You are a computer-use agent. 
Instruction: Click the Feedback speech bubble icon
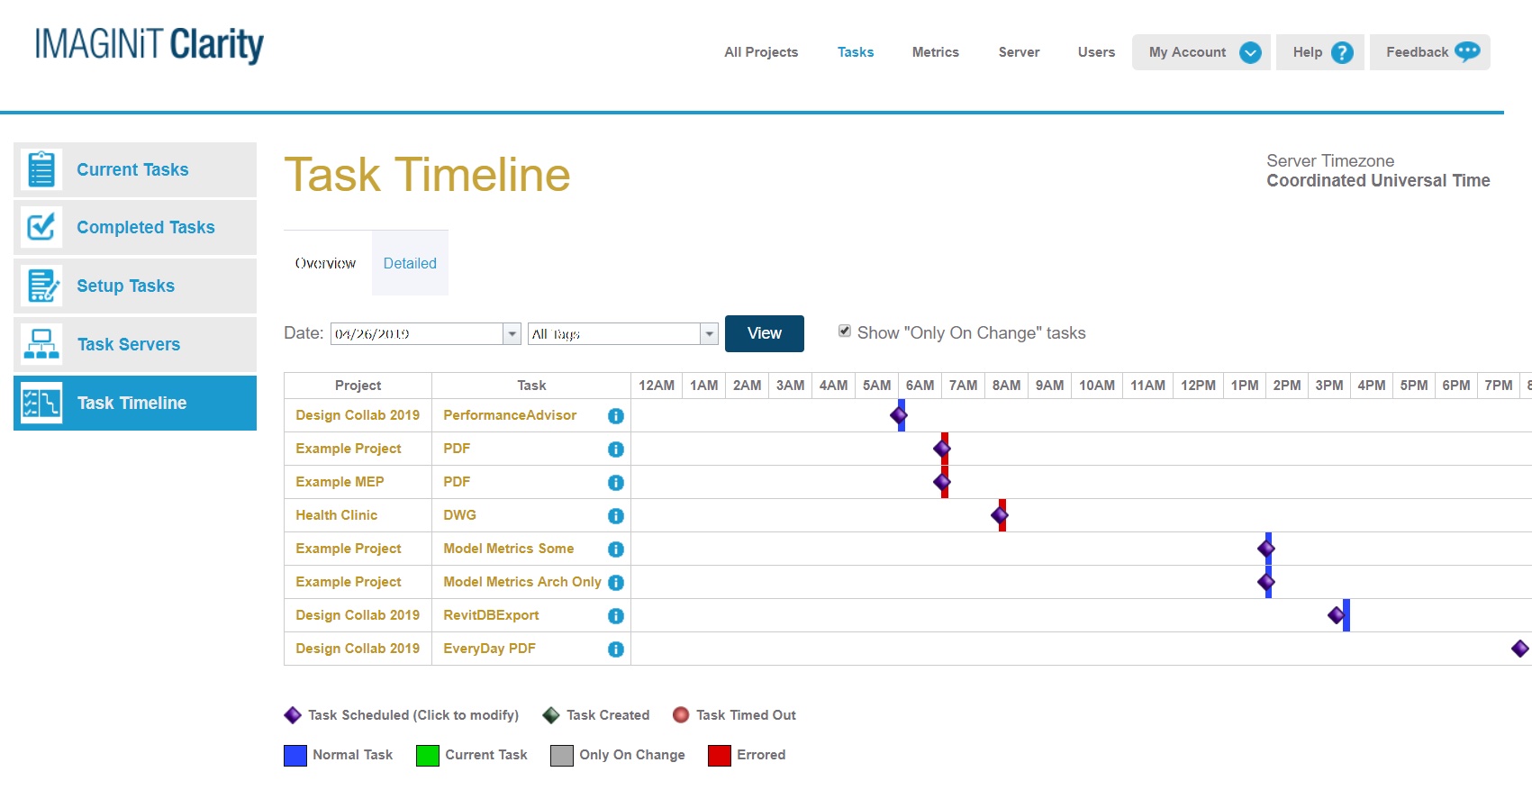[x=1467, y=51]
